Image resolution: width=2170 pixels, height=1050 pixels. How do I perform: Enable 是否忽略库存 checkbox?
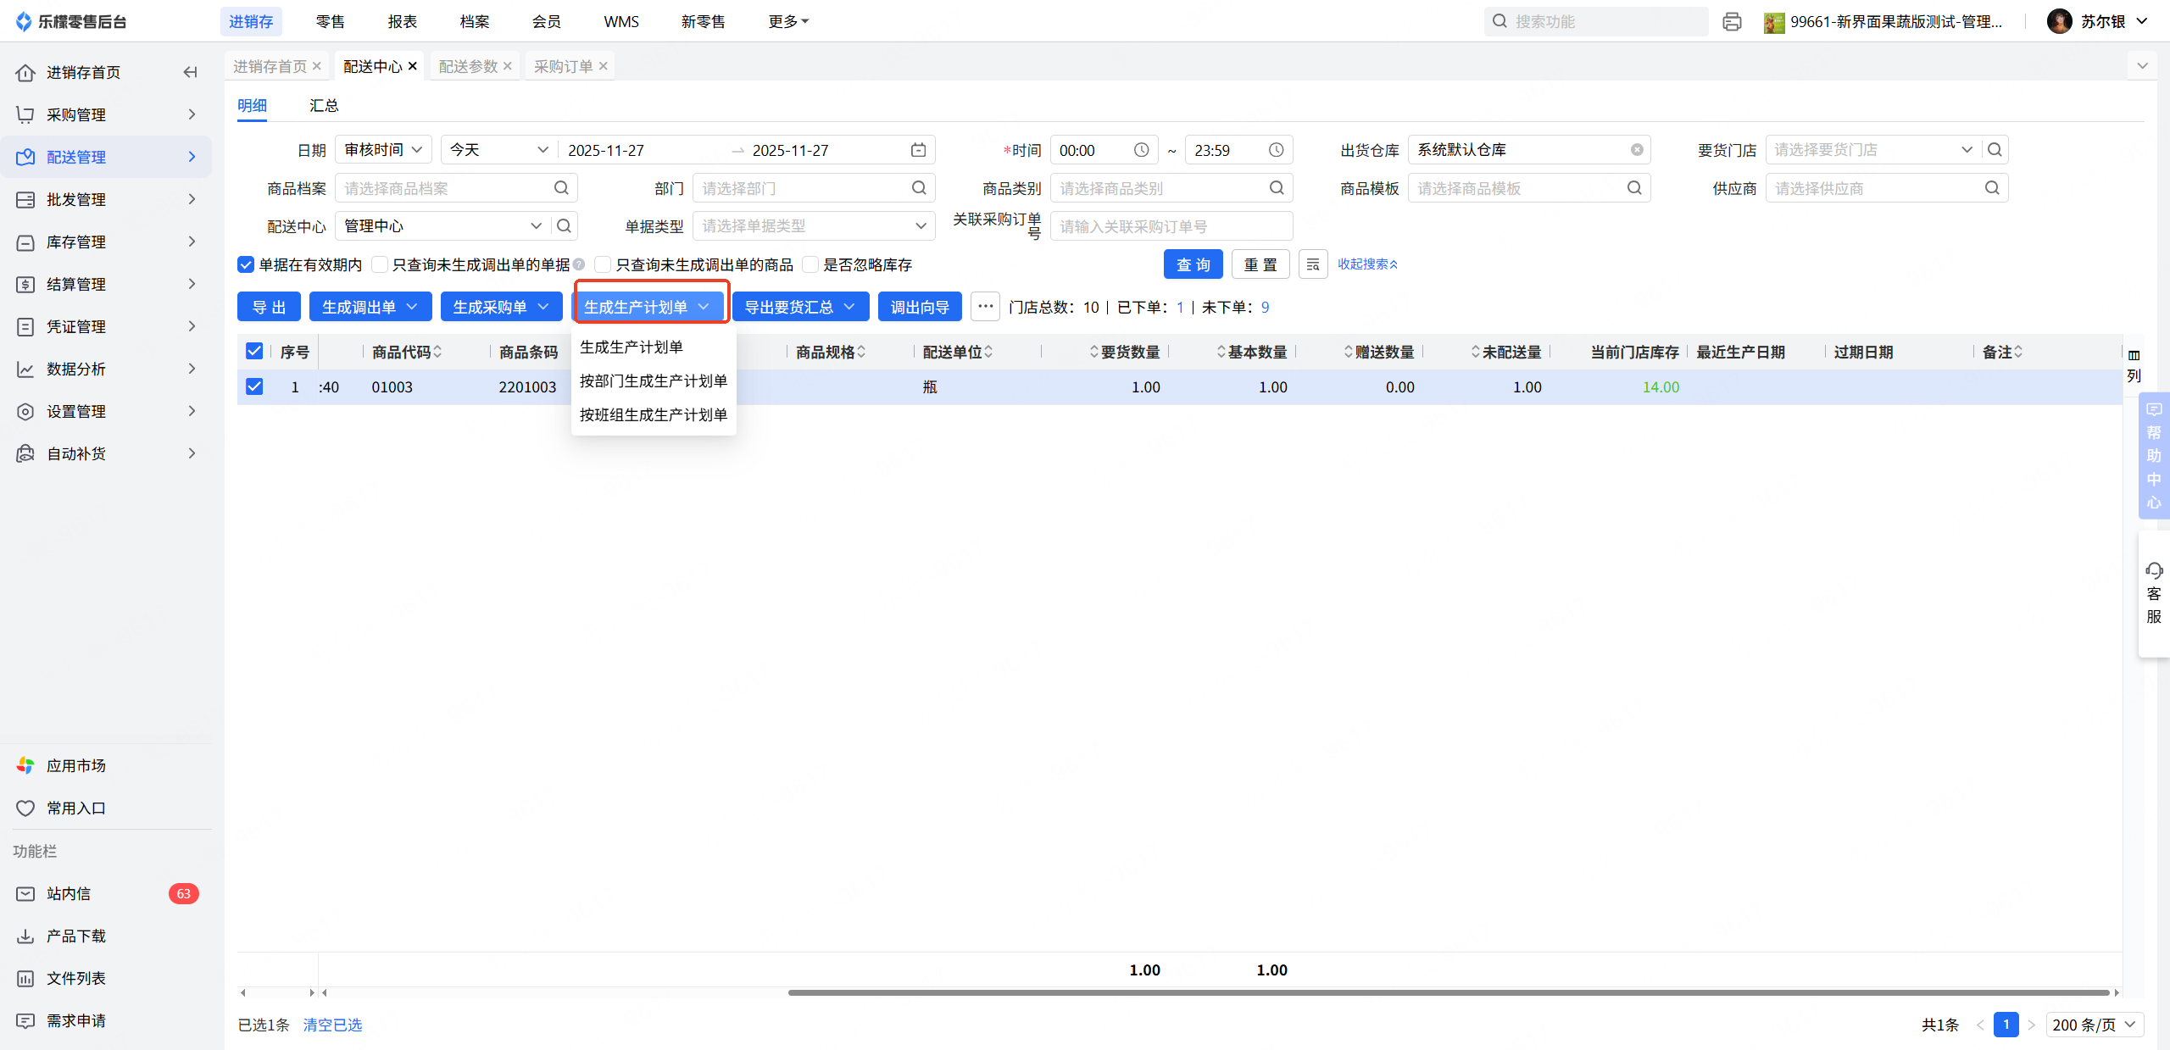pyautogui.click(x=810, y=265)
